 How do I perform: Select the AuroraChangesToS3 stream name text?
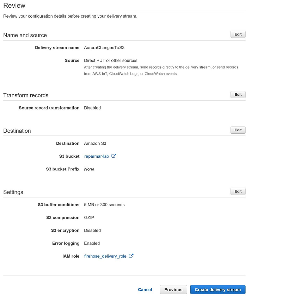(104, 48)
